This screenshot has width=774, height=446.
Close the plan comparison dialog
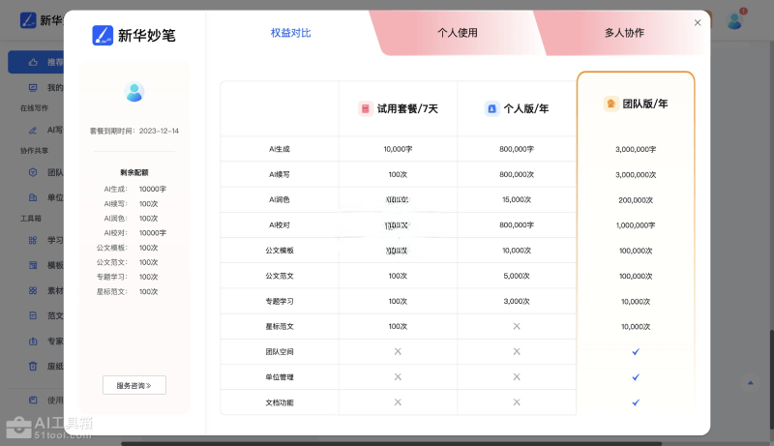(x=698, y=23)
